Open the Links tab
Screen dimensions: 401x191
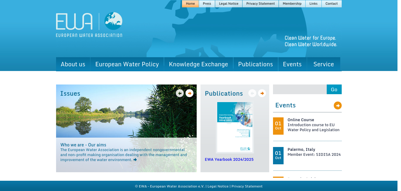tap(314, 4)
